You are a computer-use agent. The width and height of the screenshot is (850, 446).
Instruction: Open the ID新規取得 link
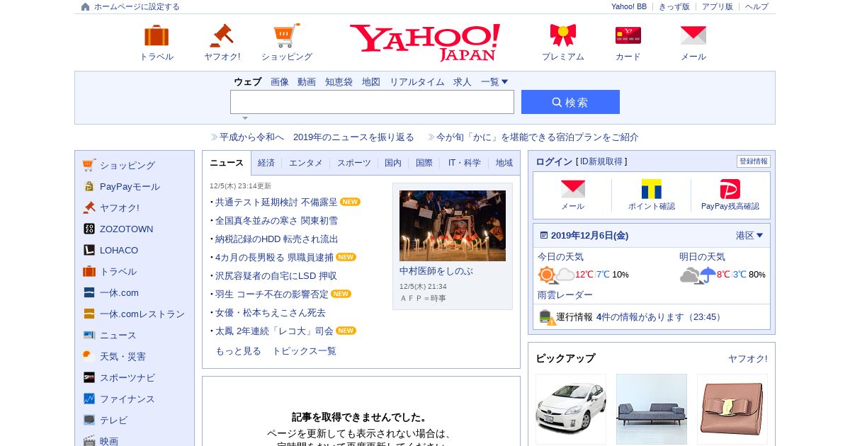601,161
